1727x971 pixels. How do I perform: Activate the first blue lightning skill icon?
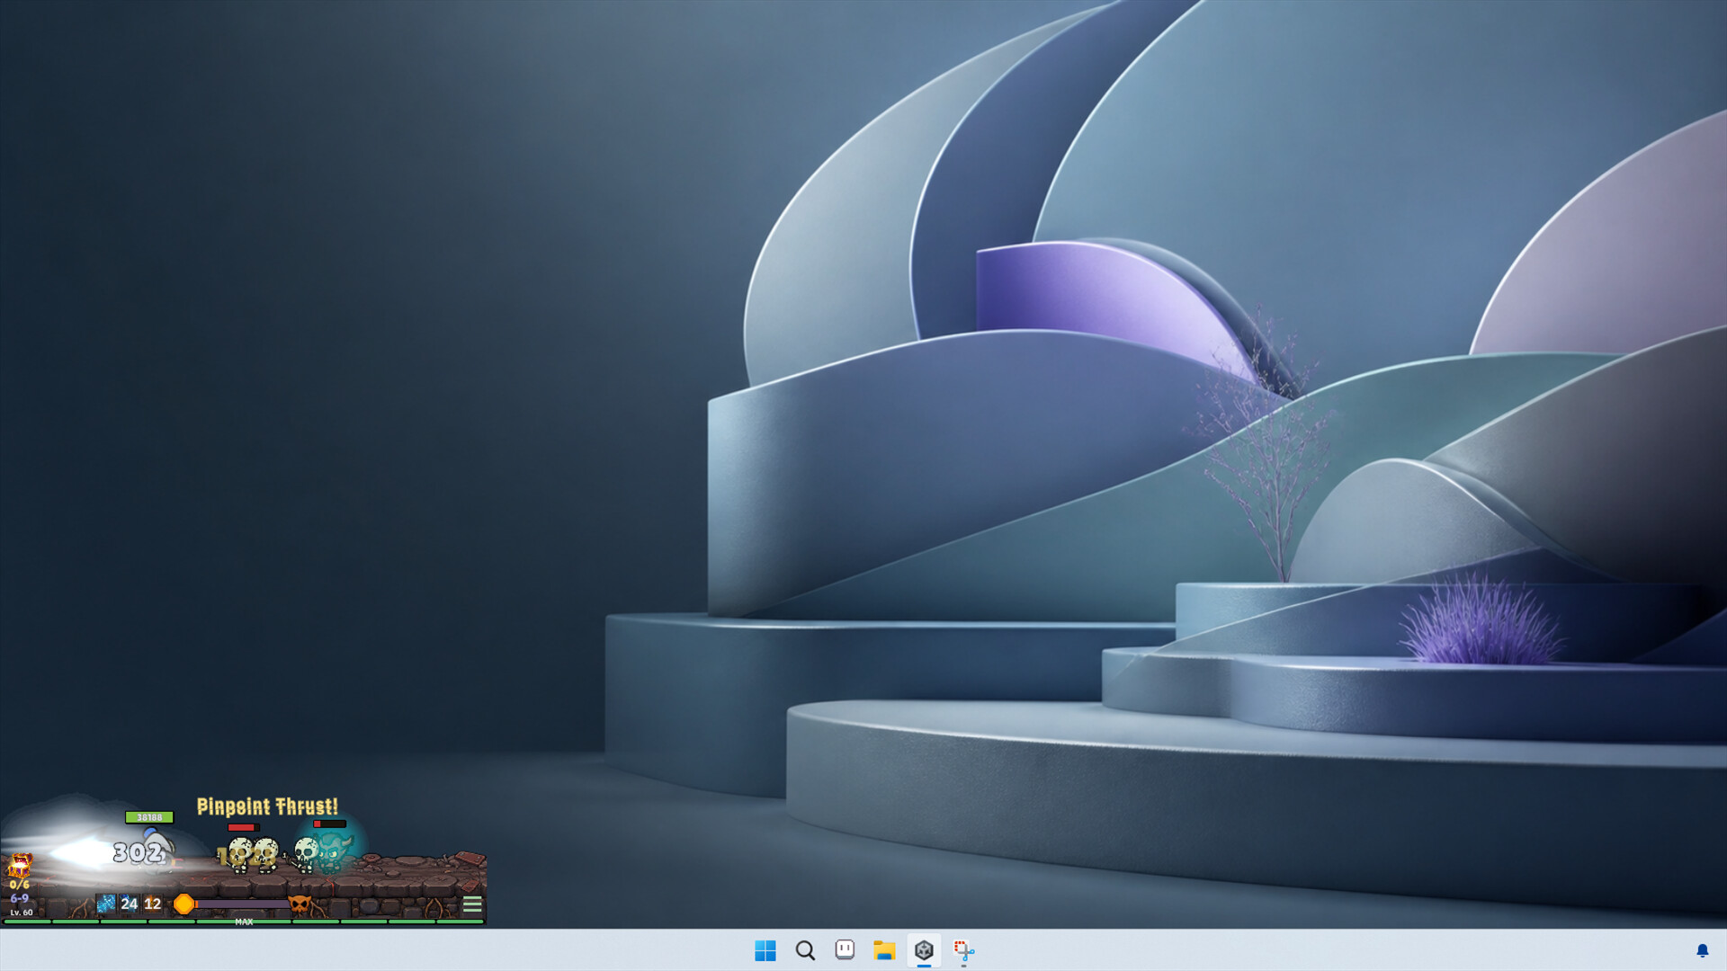(106, 904)
